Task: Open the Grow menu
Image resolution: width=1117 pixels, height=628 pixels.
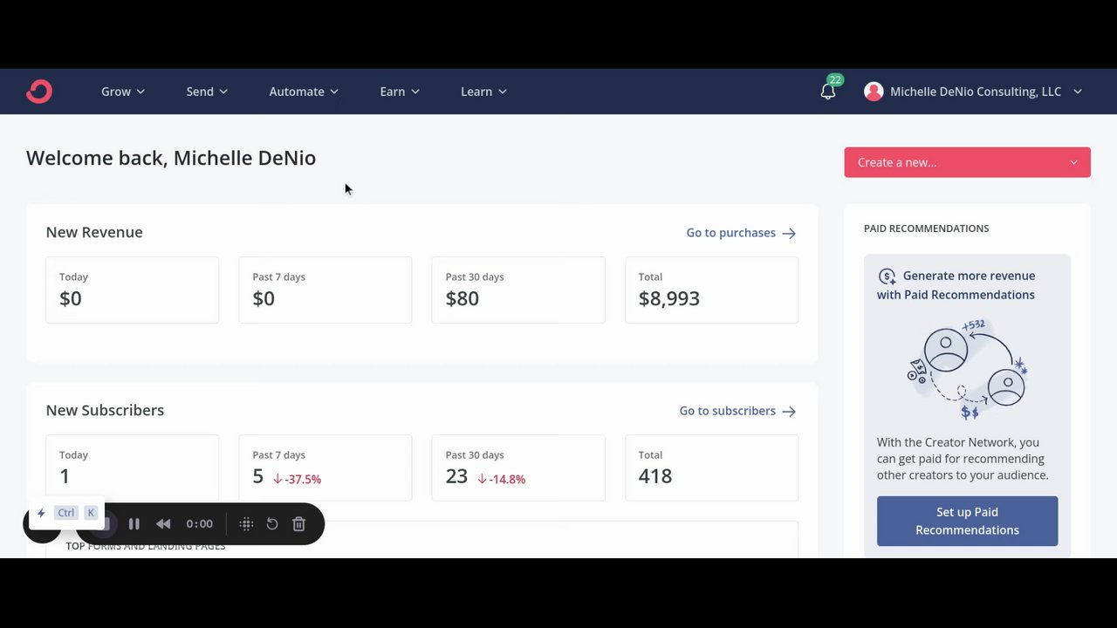Action: click(x=123, y=92)
